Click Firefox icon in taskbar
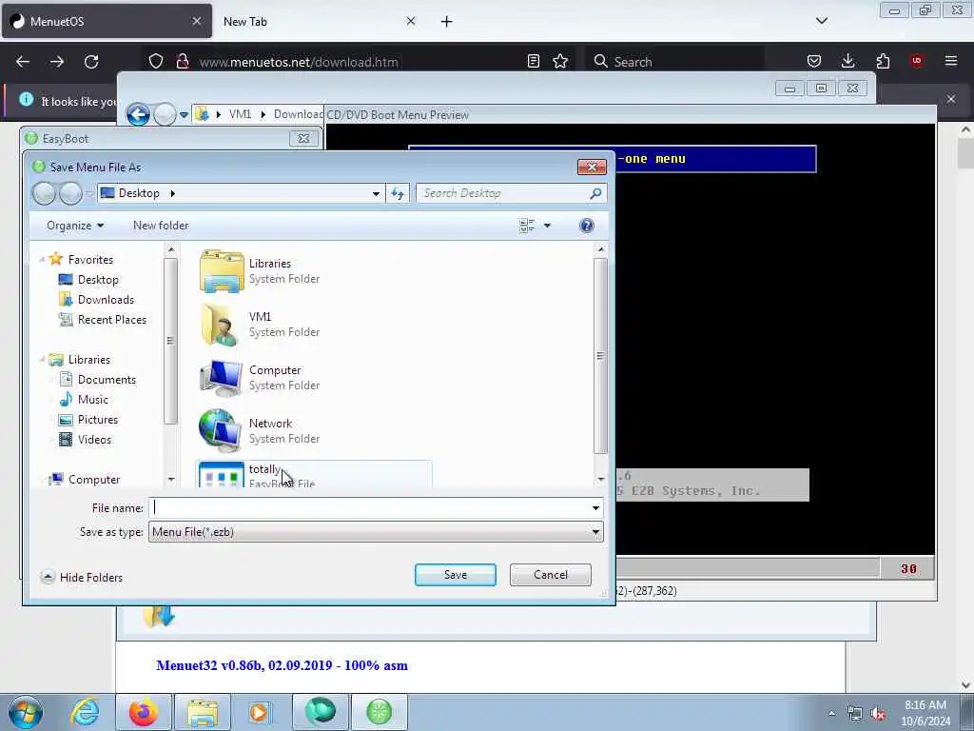 click(x=144, y=712)
